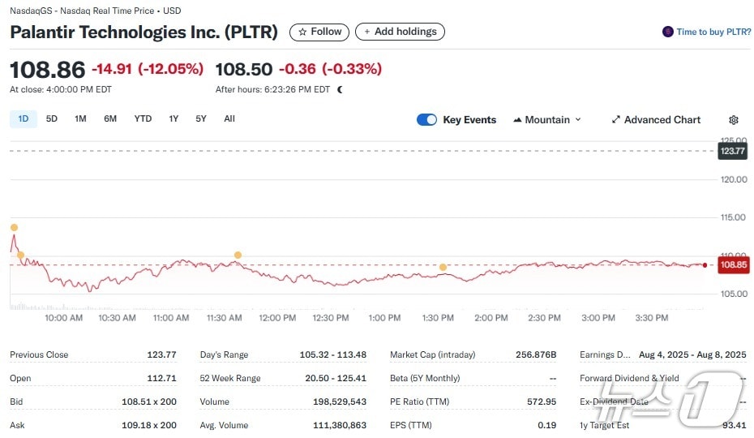Switch to the All range tab
The height and width of the screenshot is (438, 754).
point(229,119)
